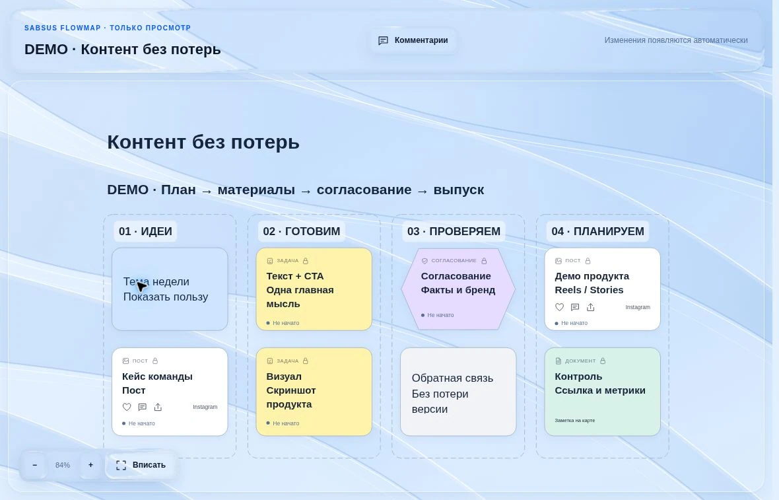779x500 pixels.
Task: Click the lock icon on Текст + CTA card
Action: click(x=306, y=260)
